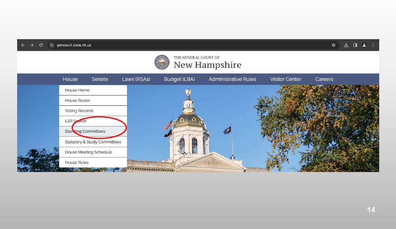Screen dimensions: 396x229
Task: Reload the page with refresh icon
Action: coord(41,45)
